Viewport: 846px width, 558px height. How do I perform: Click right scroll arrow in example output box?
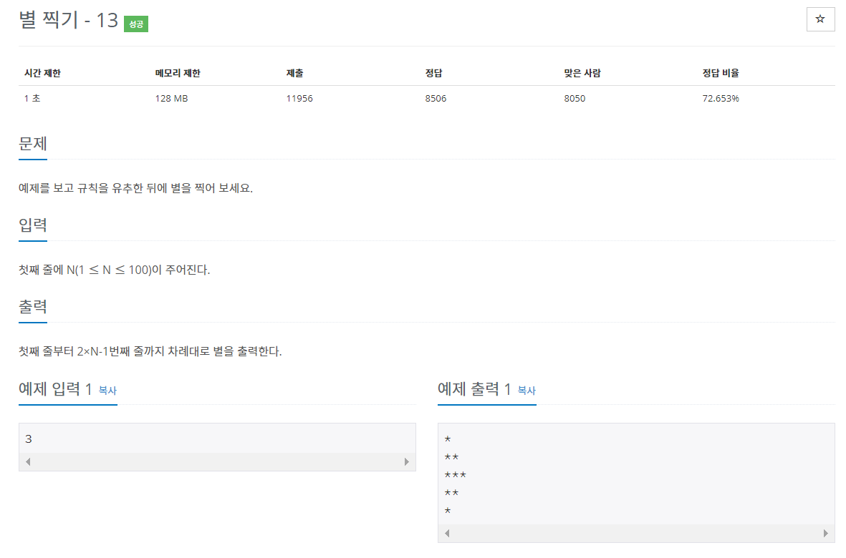pyautogui.click(x=825, y=533)
